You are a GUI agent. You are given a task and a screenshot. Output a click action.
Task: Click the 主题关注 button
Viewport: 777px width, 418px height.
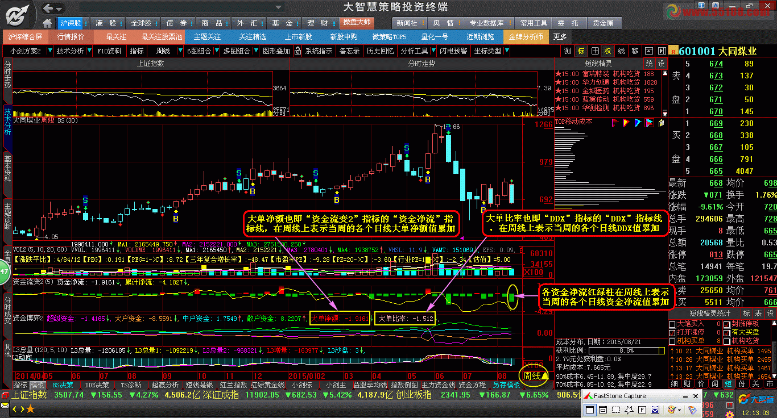coord(207,37)
